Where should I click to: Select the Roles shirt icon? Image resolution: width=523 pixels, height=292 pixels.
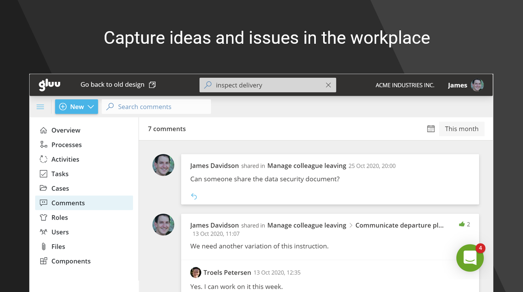(43, 217)
